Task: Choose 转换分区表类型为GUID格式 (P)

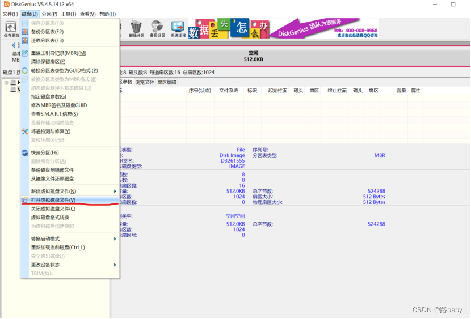Action: [x=70, y=70]
